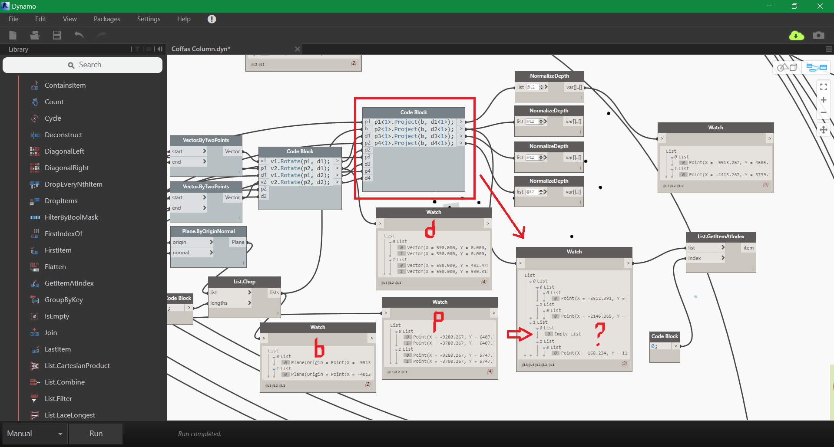Click the lists output on List.Chop
The width and height of the screenshot is (834, 447).
275,293
